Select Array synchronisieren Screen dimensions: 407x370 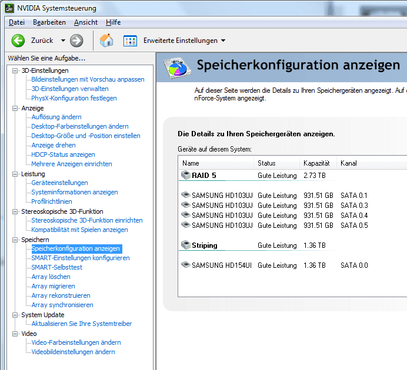(x=62, y=305)
